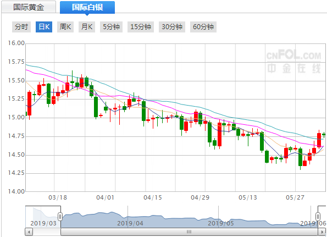Click the 16.00 price axis label

tap(16, 43)
